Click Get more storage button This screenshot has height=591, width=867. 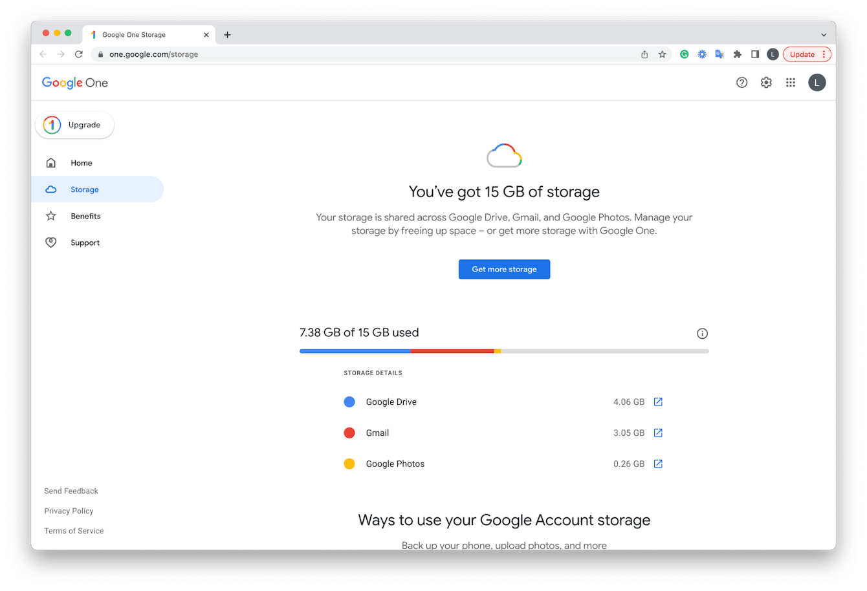(x=504, y=269)
